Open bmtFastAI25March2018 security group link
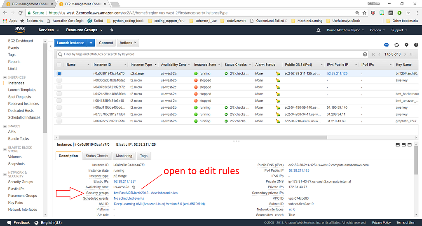Viewport: 422px width, 226px height. (x=131, y=193)
